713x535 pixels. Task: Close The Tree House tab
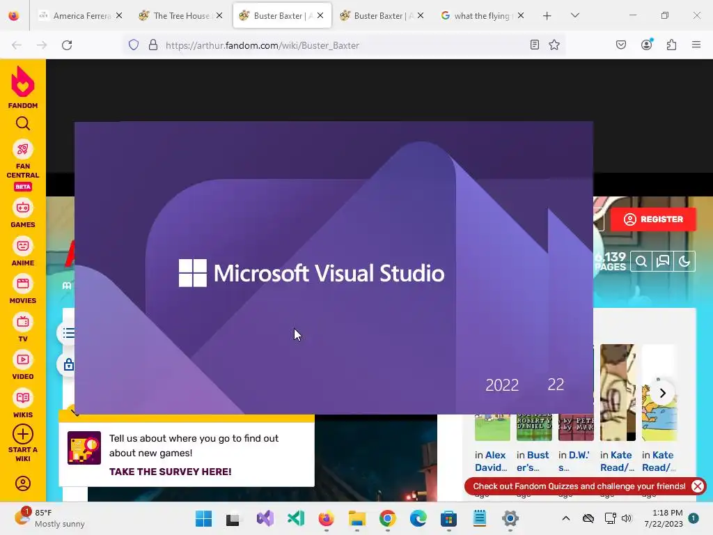pyautogui.click(x=219, y=15)
